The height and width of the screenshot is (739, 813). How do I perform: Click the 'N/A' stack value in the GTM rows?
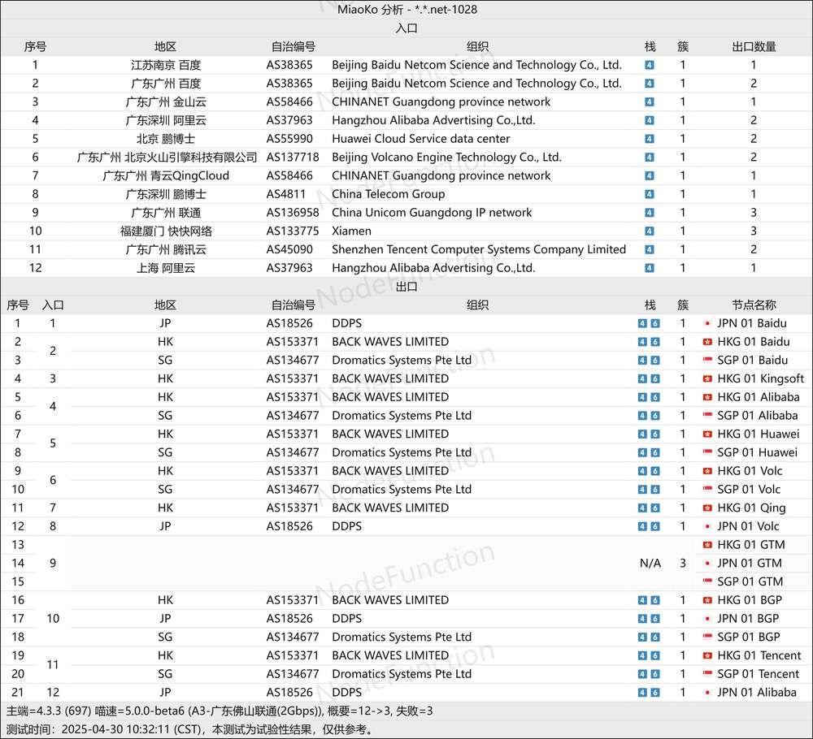coord(650,563)
